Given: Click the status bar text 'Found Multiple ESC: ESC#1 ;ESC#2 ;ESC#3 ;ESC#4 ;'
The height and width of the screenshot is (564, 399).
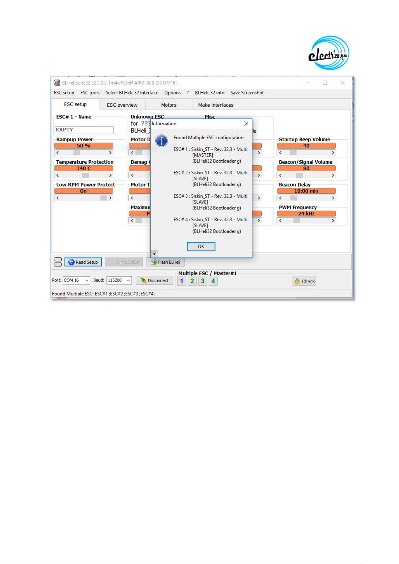Looking at the screenshot, I should pos(104,294).
